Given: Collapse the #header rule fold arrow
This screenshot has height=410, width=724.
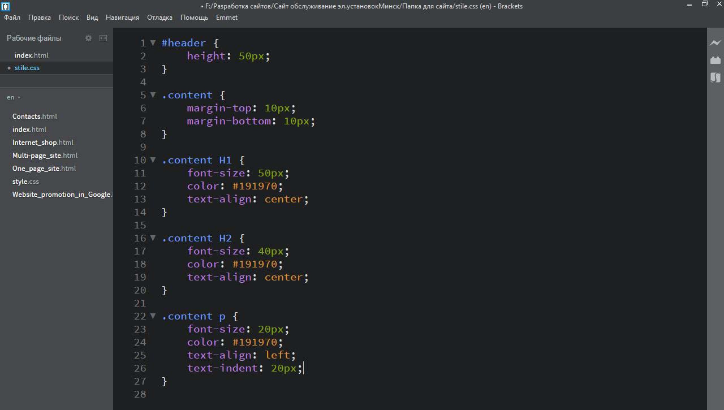Looking at the screenshot, I should click(153, 43).
